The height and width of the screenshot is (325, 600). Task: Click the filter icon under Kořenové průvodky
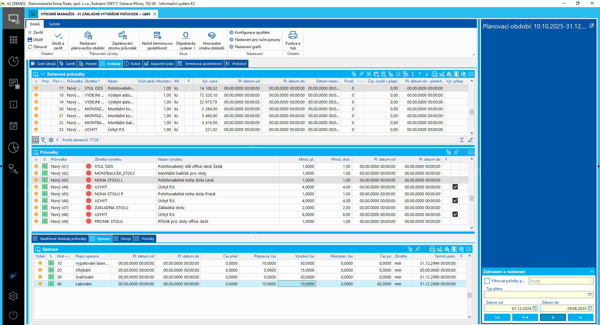pos(43,140)
